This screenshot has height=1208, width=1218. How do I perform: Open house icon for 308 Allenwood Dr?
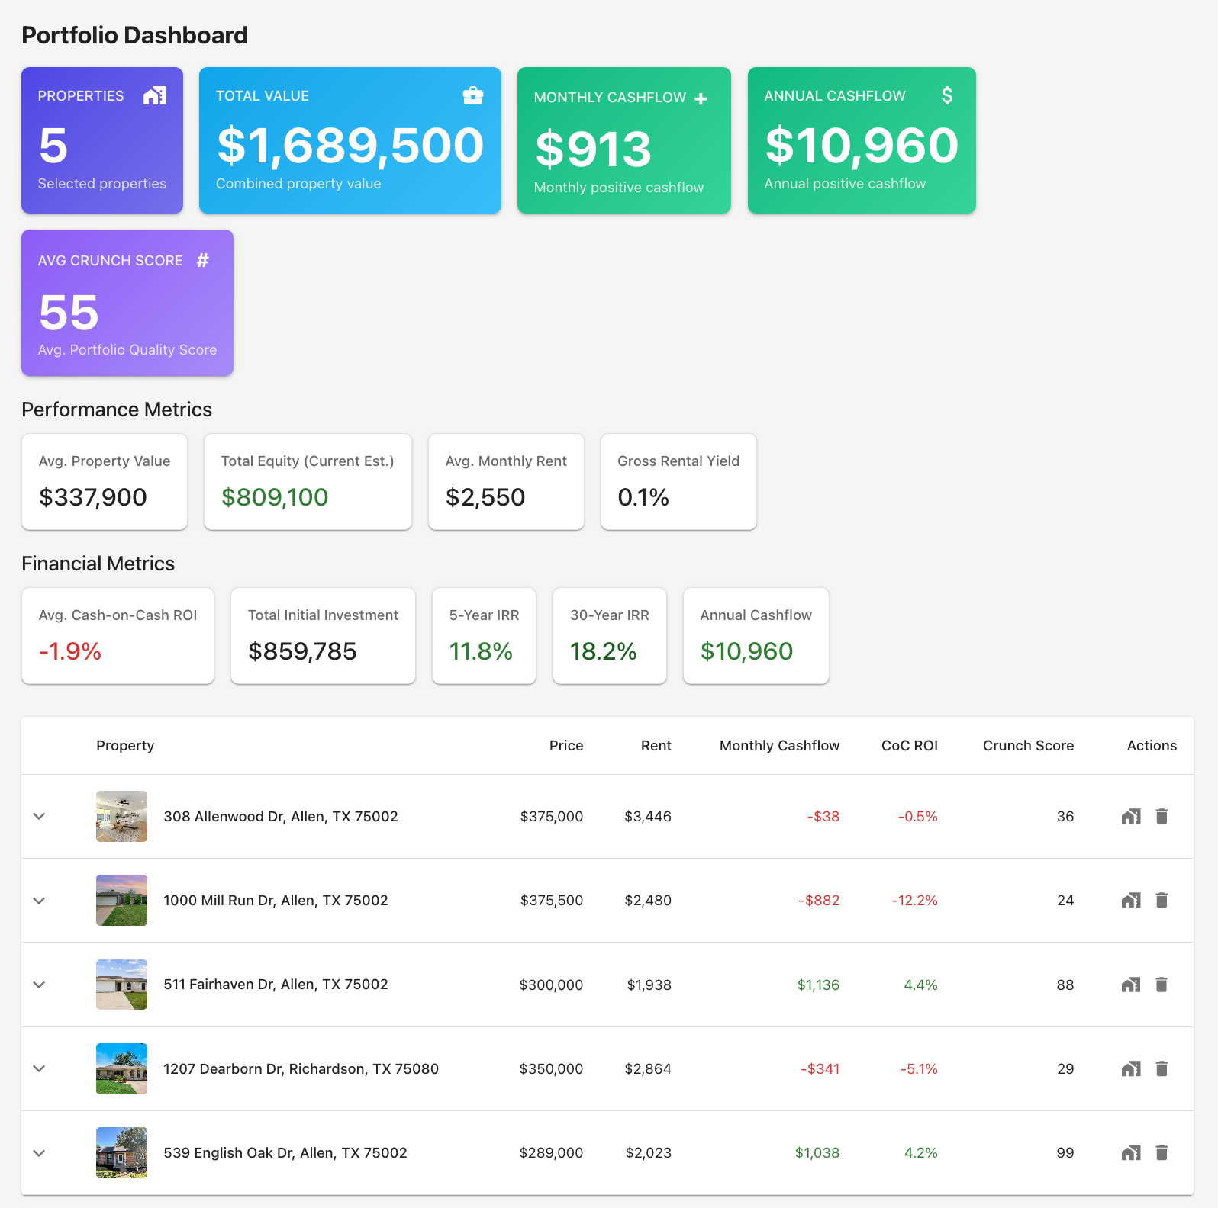pos(1131,816)
